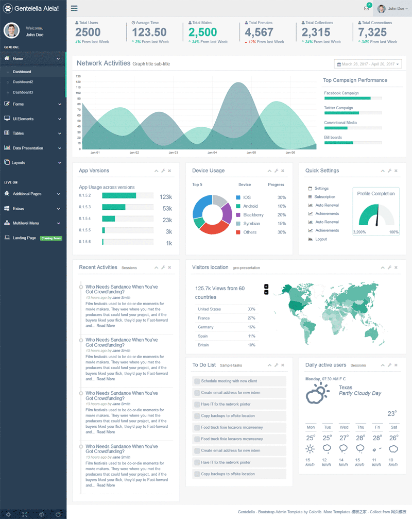Open the date range picker dropdown
412x519 pixels.
368,64
